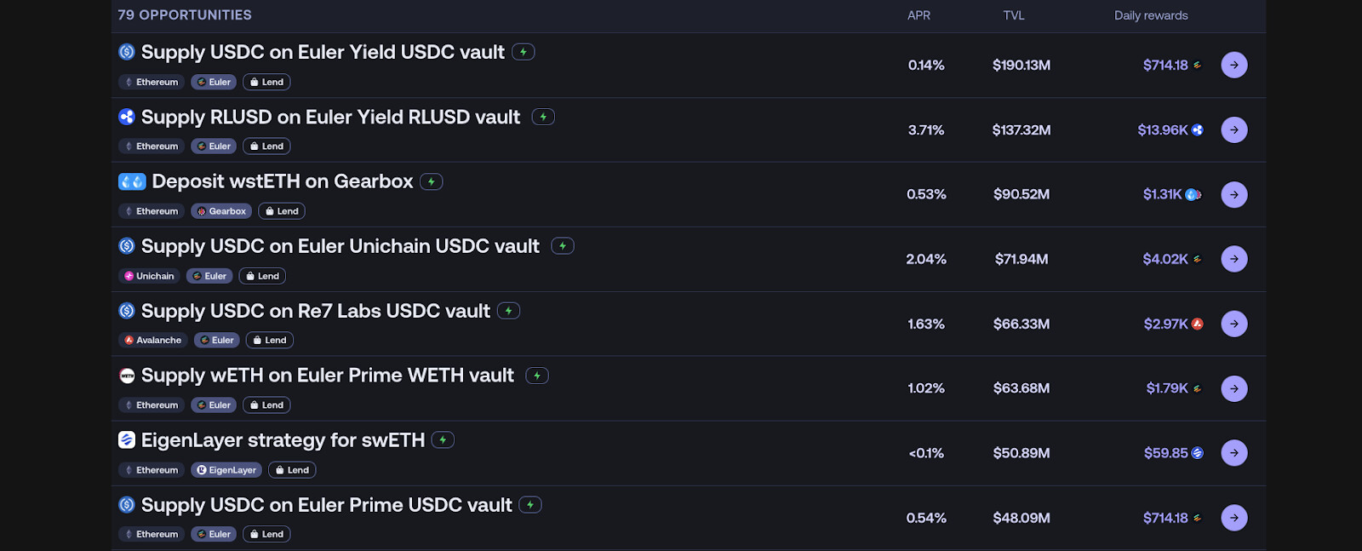Select the Unichain chain tag
Image resolution: width=1362 pixels, height=551 pixels.
[x=149, y=276]
